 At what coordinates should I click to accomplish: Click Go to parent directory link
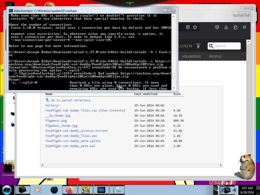(71, 100)
